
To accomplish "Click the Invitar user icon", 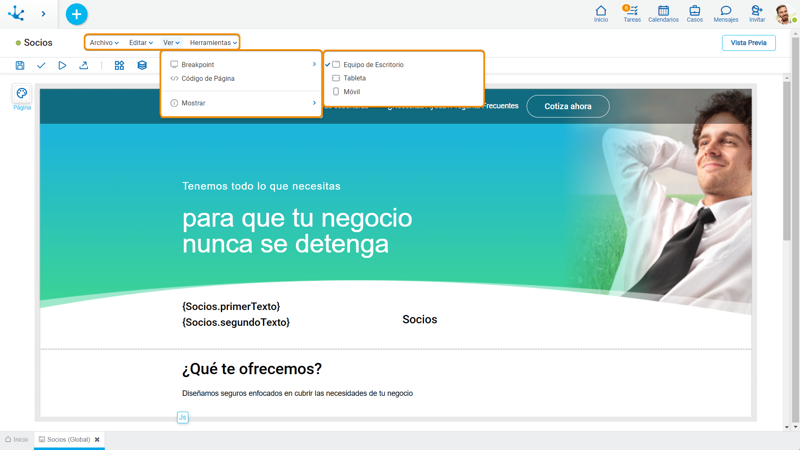I will pyautogui.click(x=757, y=14).
